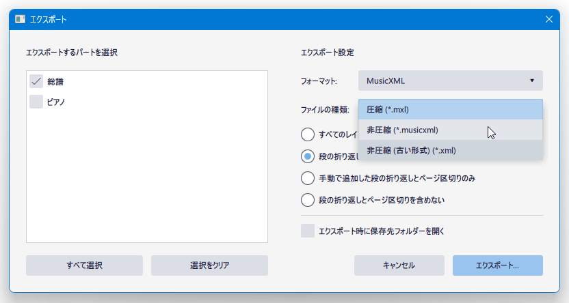The width and height of the screenshot is (569, 303).
Task: Click empty area of parts list
Action: tap(147, 174)
